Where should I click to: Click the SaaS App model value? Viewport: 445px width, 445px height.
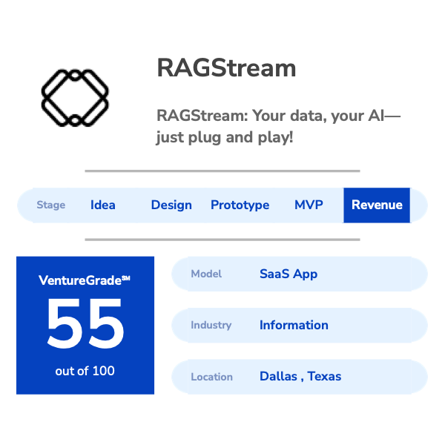[x=289, y=274]
